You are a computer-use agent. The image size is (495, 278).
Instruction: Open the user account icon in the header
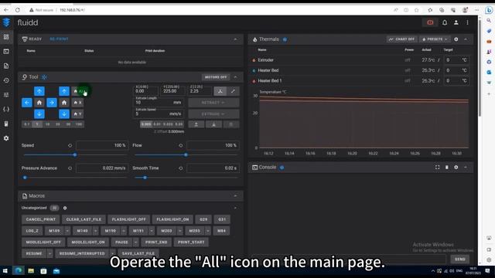(x=456, y=22)
